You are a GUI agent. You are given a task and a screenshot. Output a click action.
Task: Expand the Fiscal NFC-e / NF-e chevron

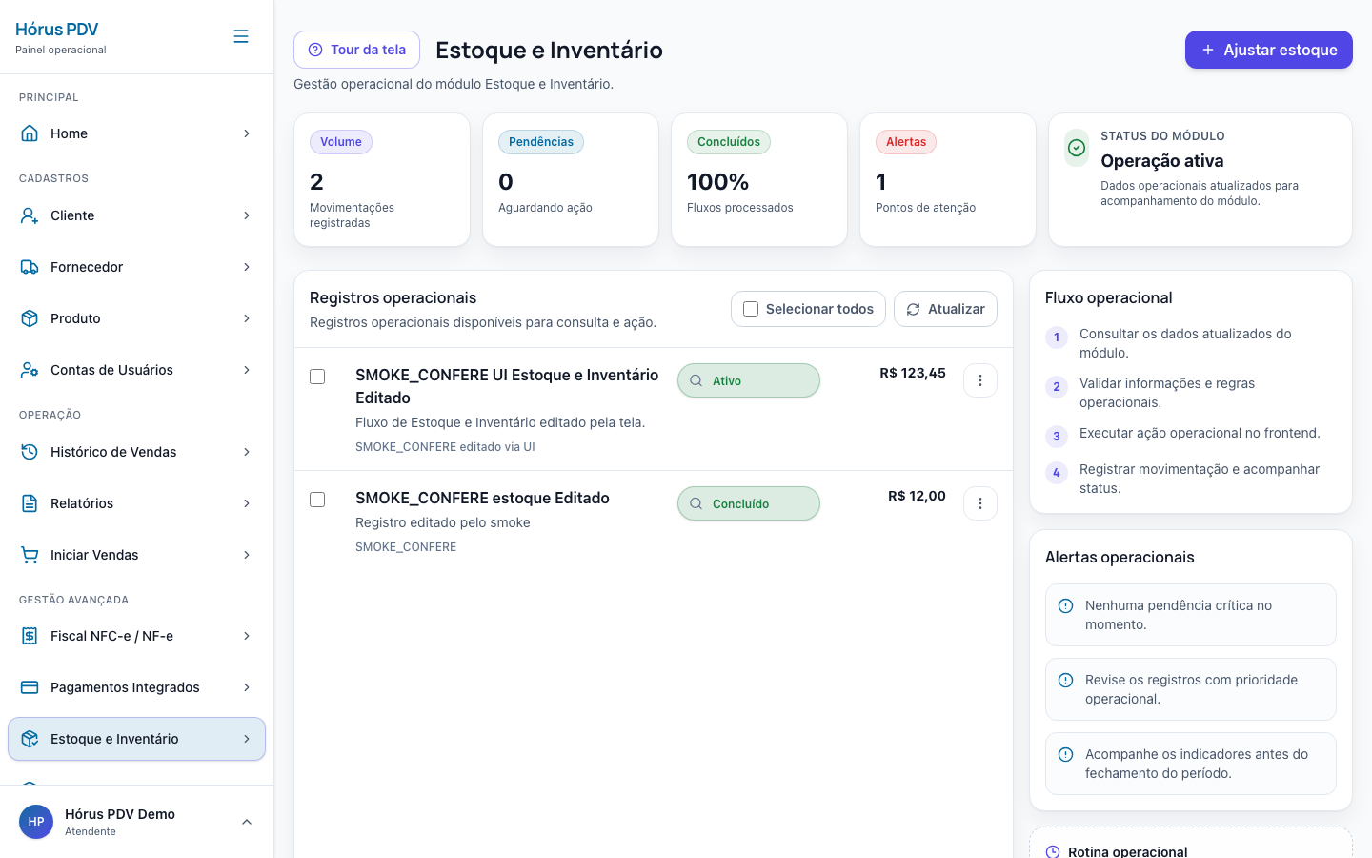(x=247, y=636)
